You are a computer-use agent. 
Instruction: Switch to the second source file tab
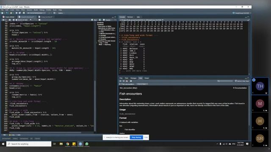(x=27, y=17)
